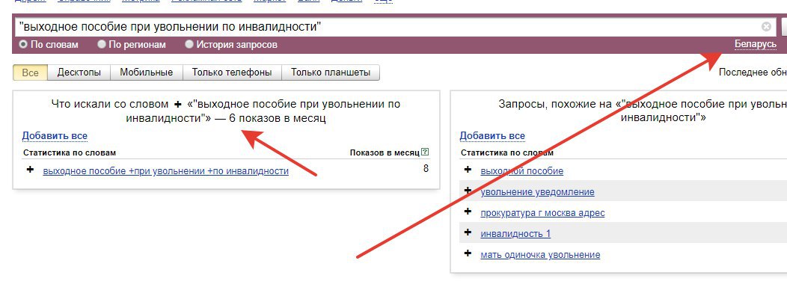The image size is (787, 296).
Task: Open the 'выходной пособие' query link
Action: pos(522,171)
